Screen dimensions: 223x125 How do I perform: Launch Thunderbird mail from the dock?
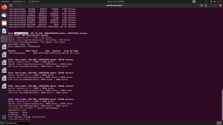(4, 15)
